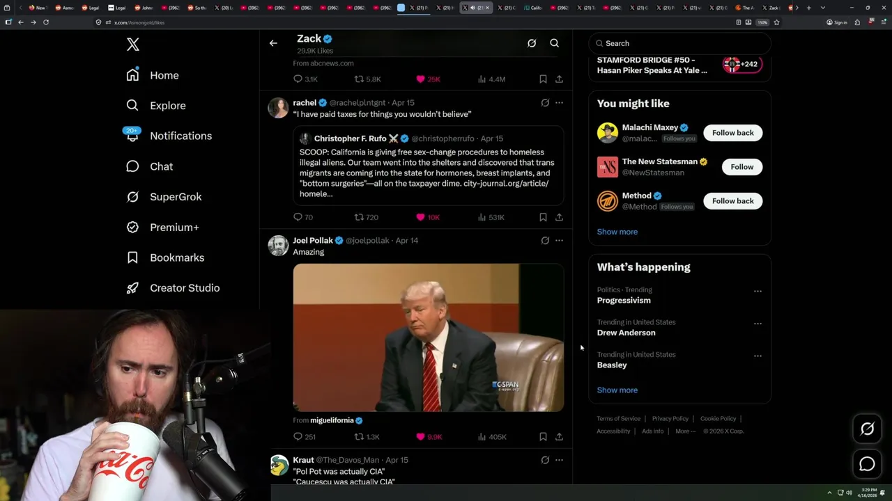Viewport: 892px width, 501px height.
Task: Open the Home page
Action: tap(153, 75)
